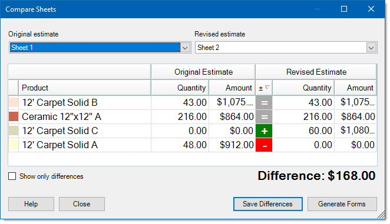Click the Original Estimate Amount column header

(x=232, y=88)
